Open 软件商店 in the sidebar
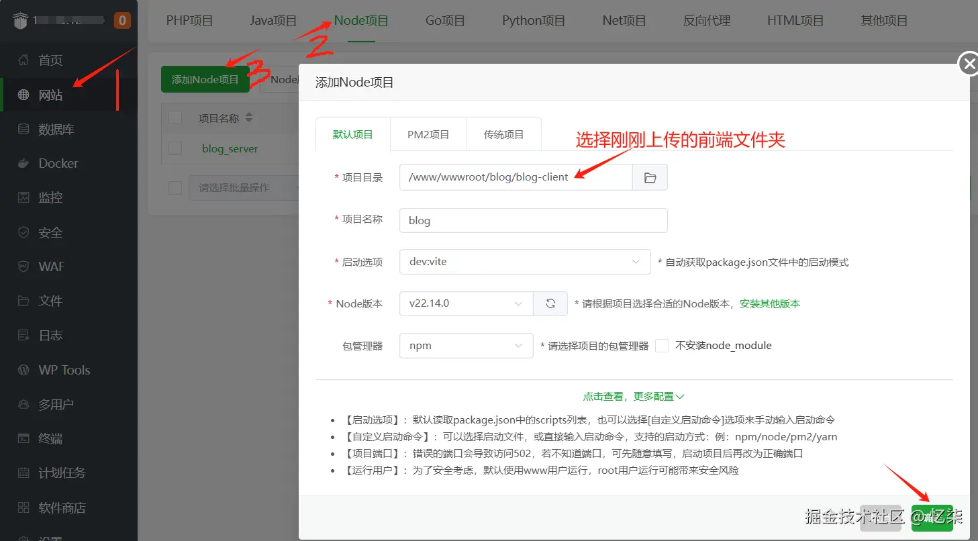 click(68, 507)
